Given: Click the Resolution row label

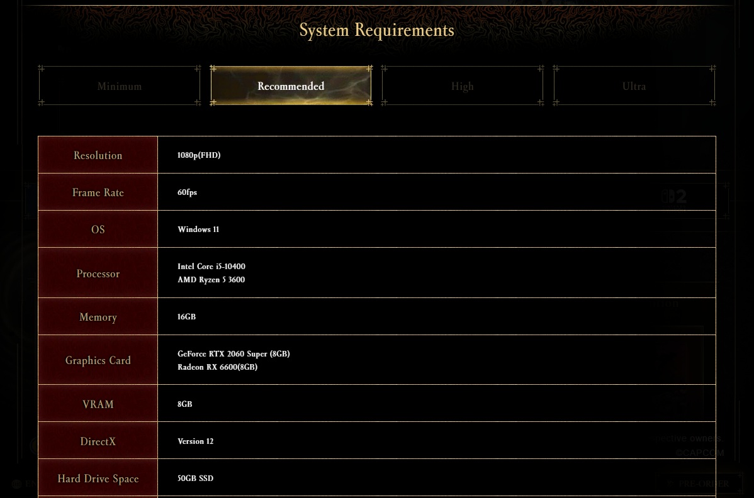Looking at the screenshot, I should point(98,155).
